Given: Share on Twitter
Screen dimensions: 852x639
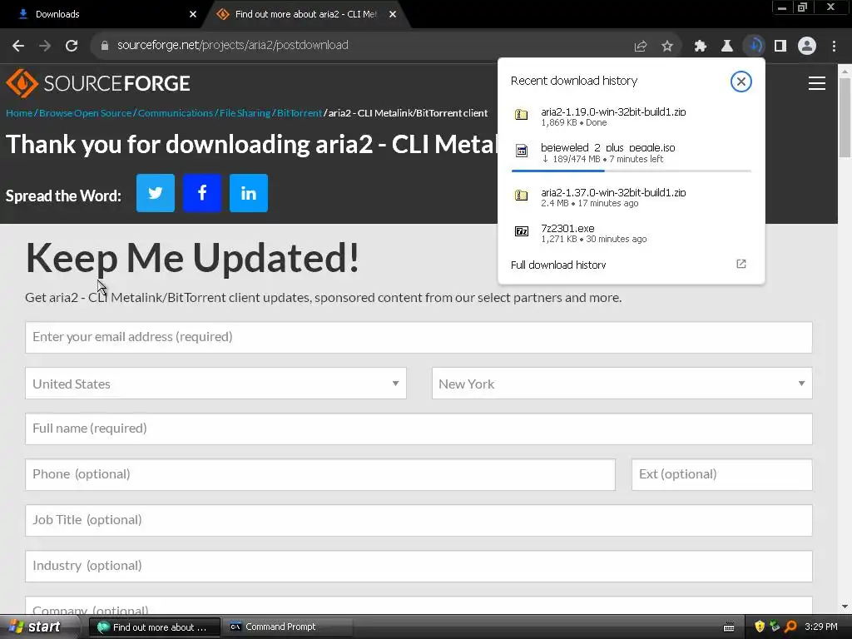Looking at the screenshot, I should pos(156,193).
